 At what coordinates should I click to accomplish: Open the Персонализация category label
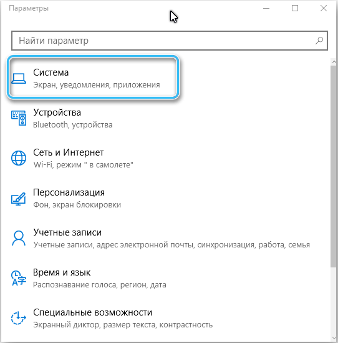69,192
